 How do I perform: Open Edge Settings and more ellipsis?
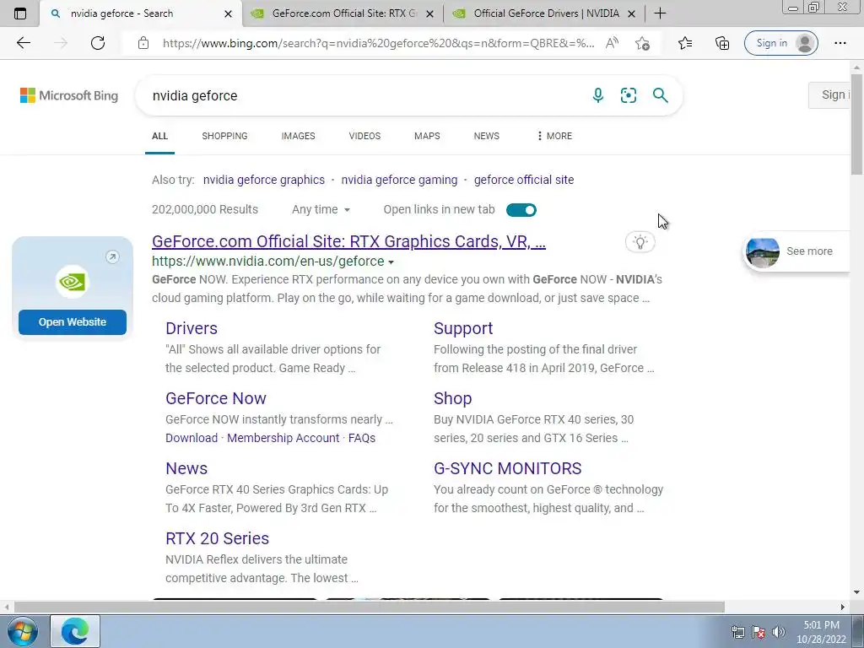coord(840,43)
